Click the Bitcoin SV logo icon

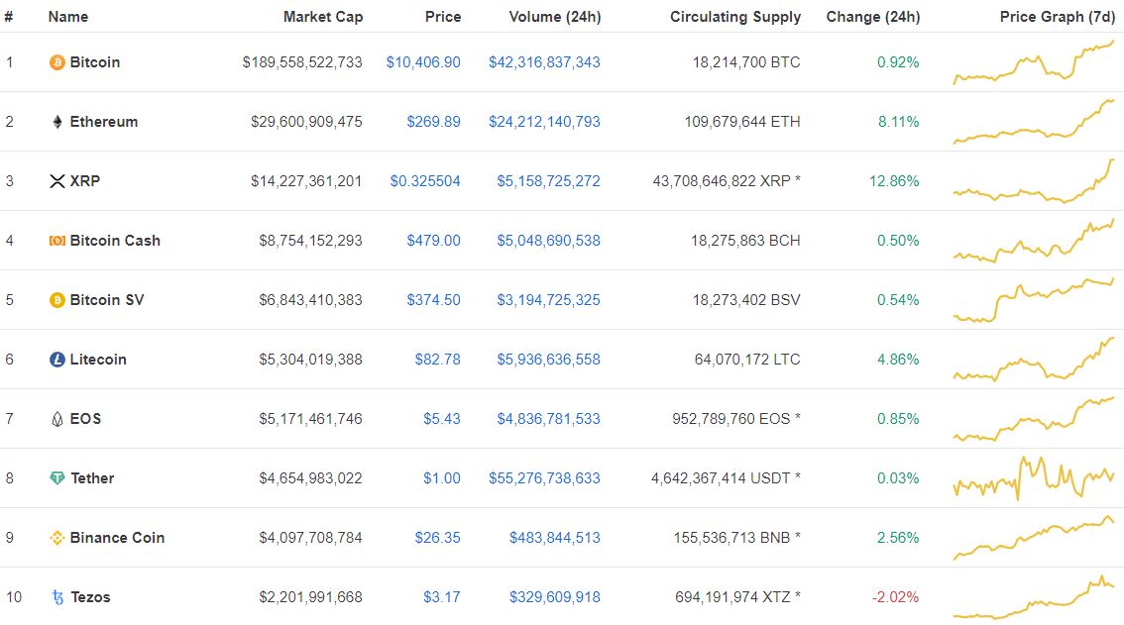(56, 300)
